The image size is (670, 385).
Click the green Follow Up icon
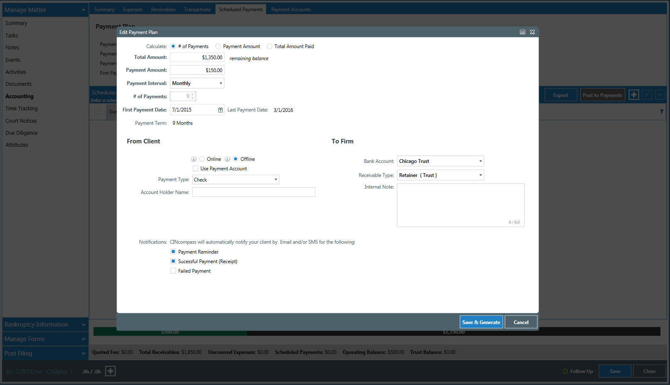565,371
